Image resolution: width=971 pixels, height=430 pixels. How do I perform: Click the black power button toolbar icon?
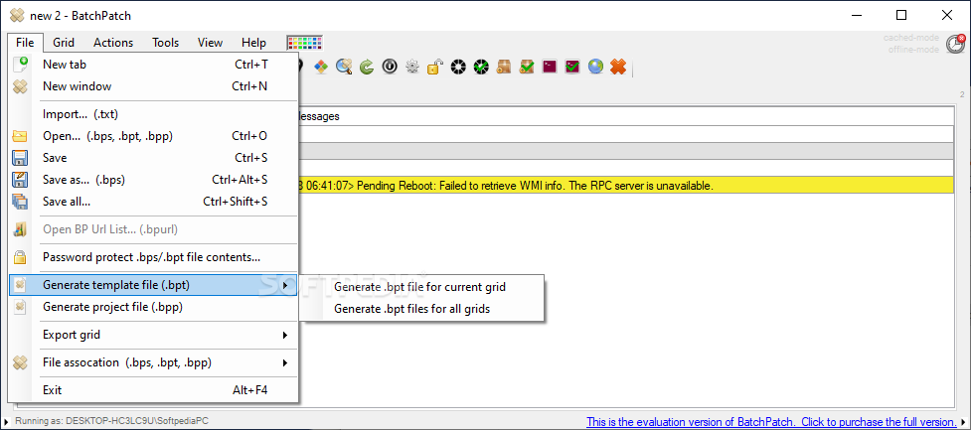coord(390,67)
